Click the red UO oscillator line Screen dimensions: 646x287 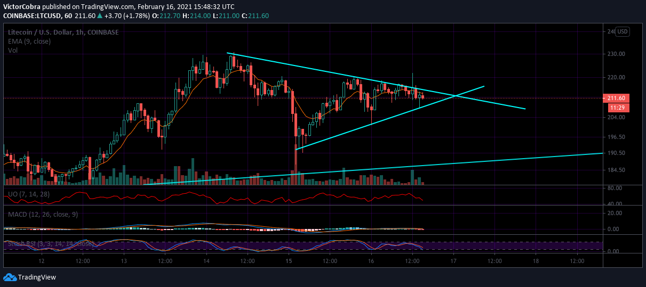pyautogui.click(x=213, y=198)
